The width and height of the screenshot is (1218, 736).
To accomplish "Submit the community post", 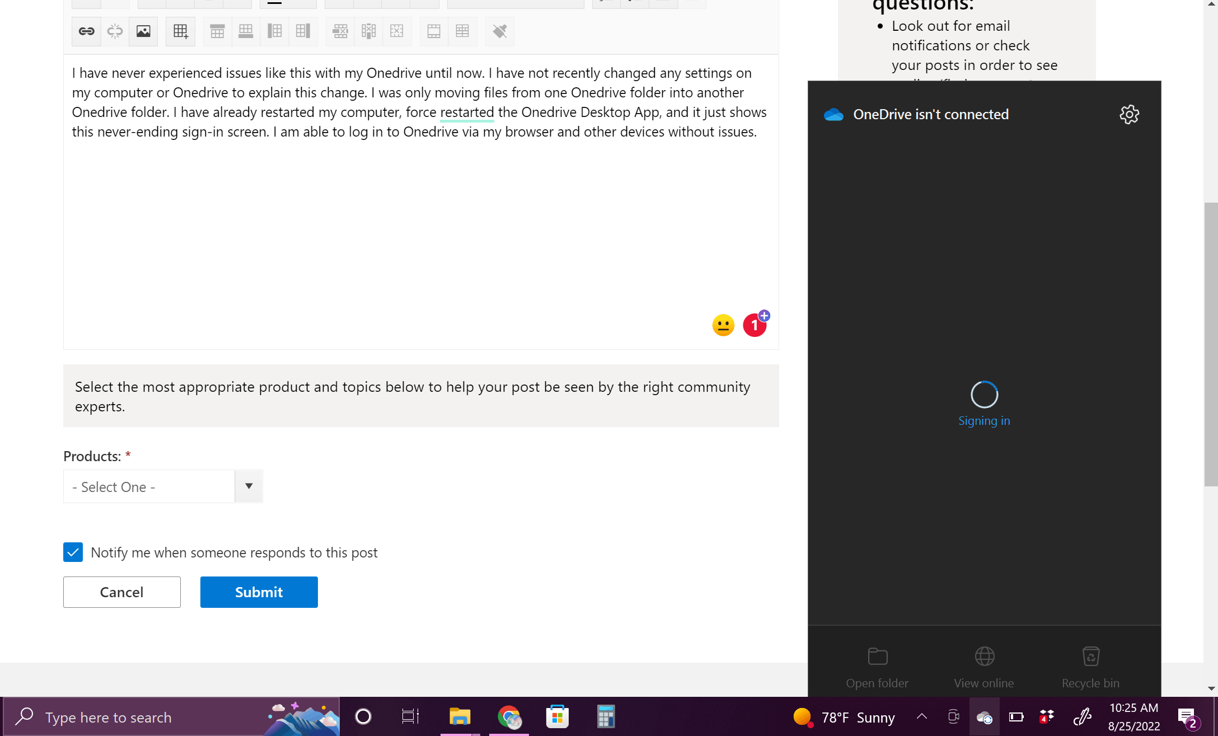I will (259, 592).
